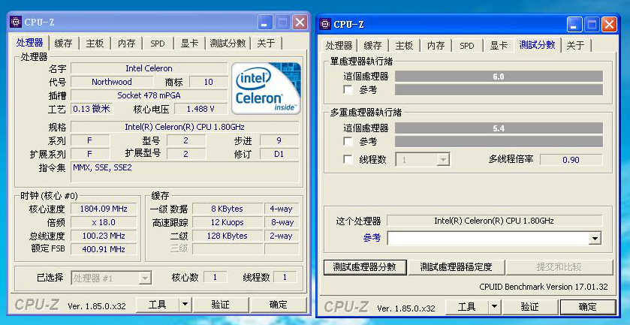Click 測試處理器穩定度 stress test button
Image resolution: width=630 pixels, height=325 pixels.
pyautogui.click(x=456, y=267)
